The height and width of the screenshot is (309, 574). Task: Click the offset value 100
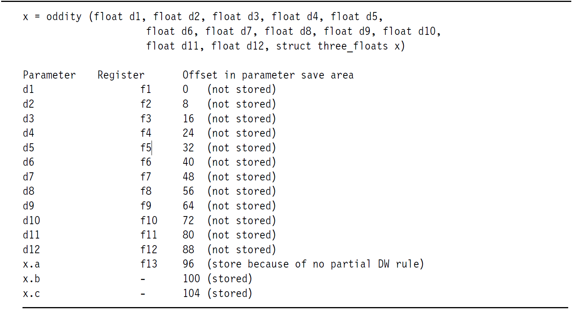(x=191, y=279)
